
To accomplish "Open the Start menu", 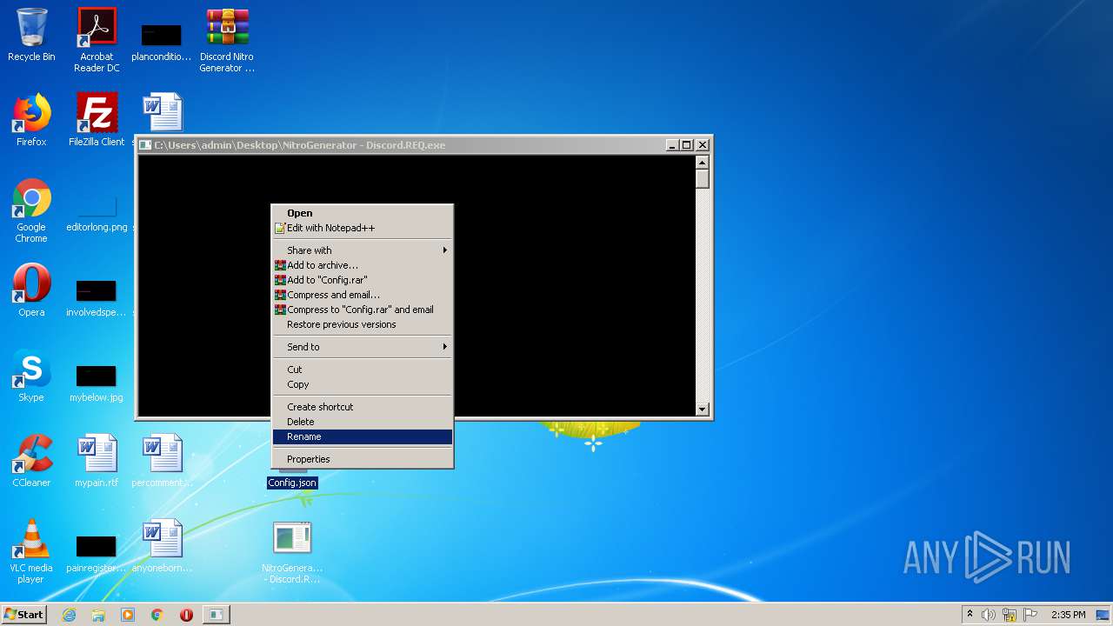I will (23, 615).
